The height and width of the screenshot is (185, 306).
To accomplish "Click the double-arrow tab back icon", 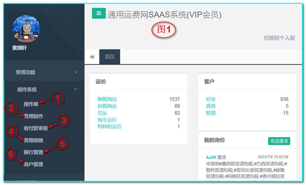I will click(92, 57).
